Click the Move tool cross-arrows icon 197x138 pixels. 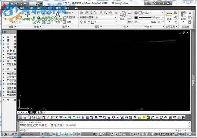(28, 14)
